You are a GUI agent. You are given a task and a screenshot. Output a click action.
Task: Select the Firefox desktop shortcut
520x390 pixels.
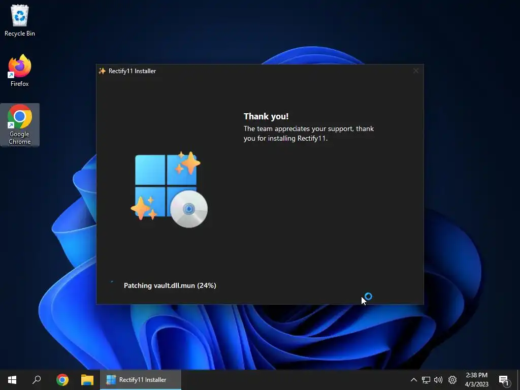20,70
